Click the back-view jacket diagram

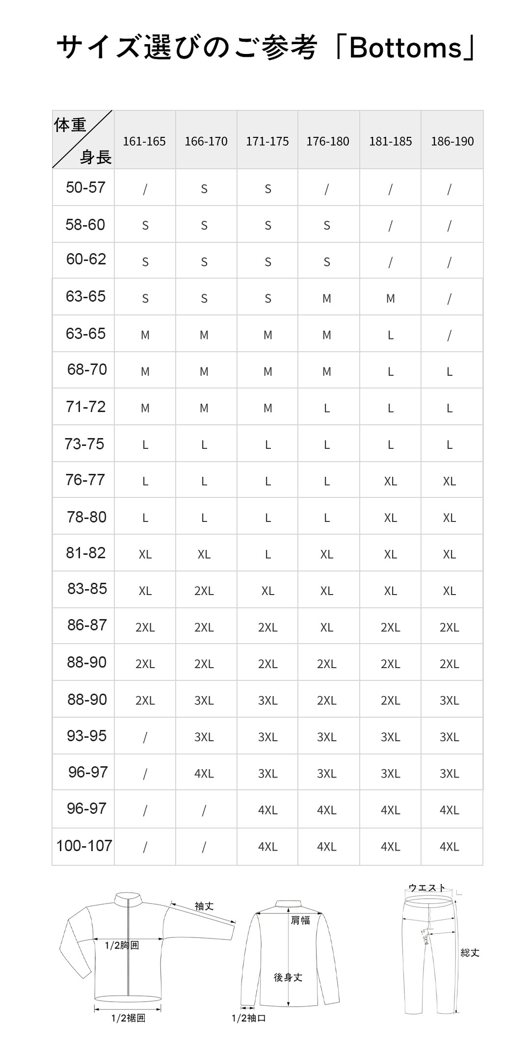[290, 957]
